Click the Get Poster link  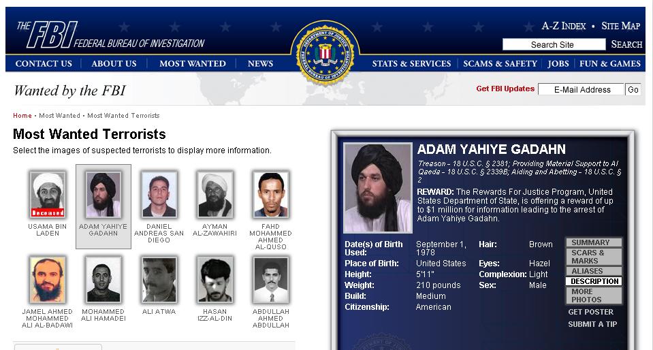(590, 312)
